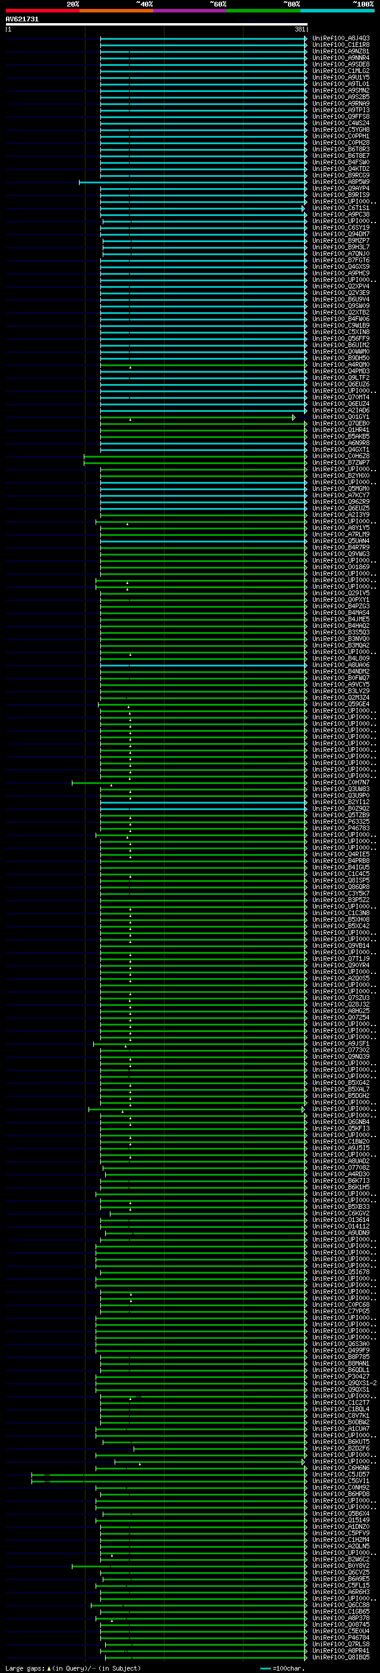Click hit name UniRef100_Q59GE4
380x1673 pixels.
(341, 704)
